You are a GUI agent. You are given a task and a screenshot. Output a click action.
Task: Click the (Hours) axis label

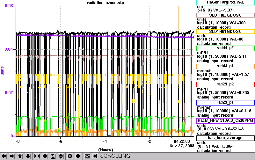[x=106, y=149]
